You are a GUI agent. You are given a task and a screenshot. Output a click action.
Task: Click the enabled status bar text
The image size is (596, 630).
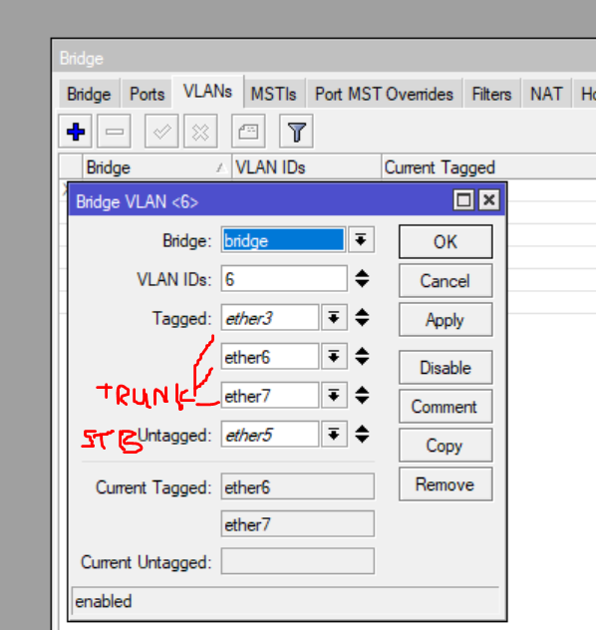click(104, 601)
